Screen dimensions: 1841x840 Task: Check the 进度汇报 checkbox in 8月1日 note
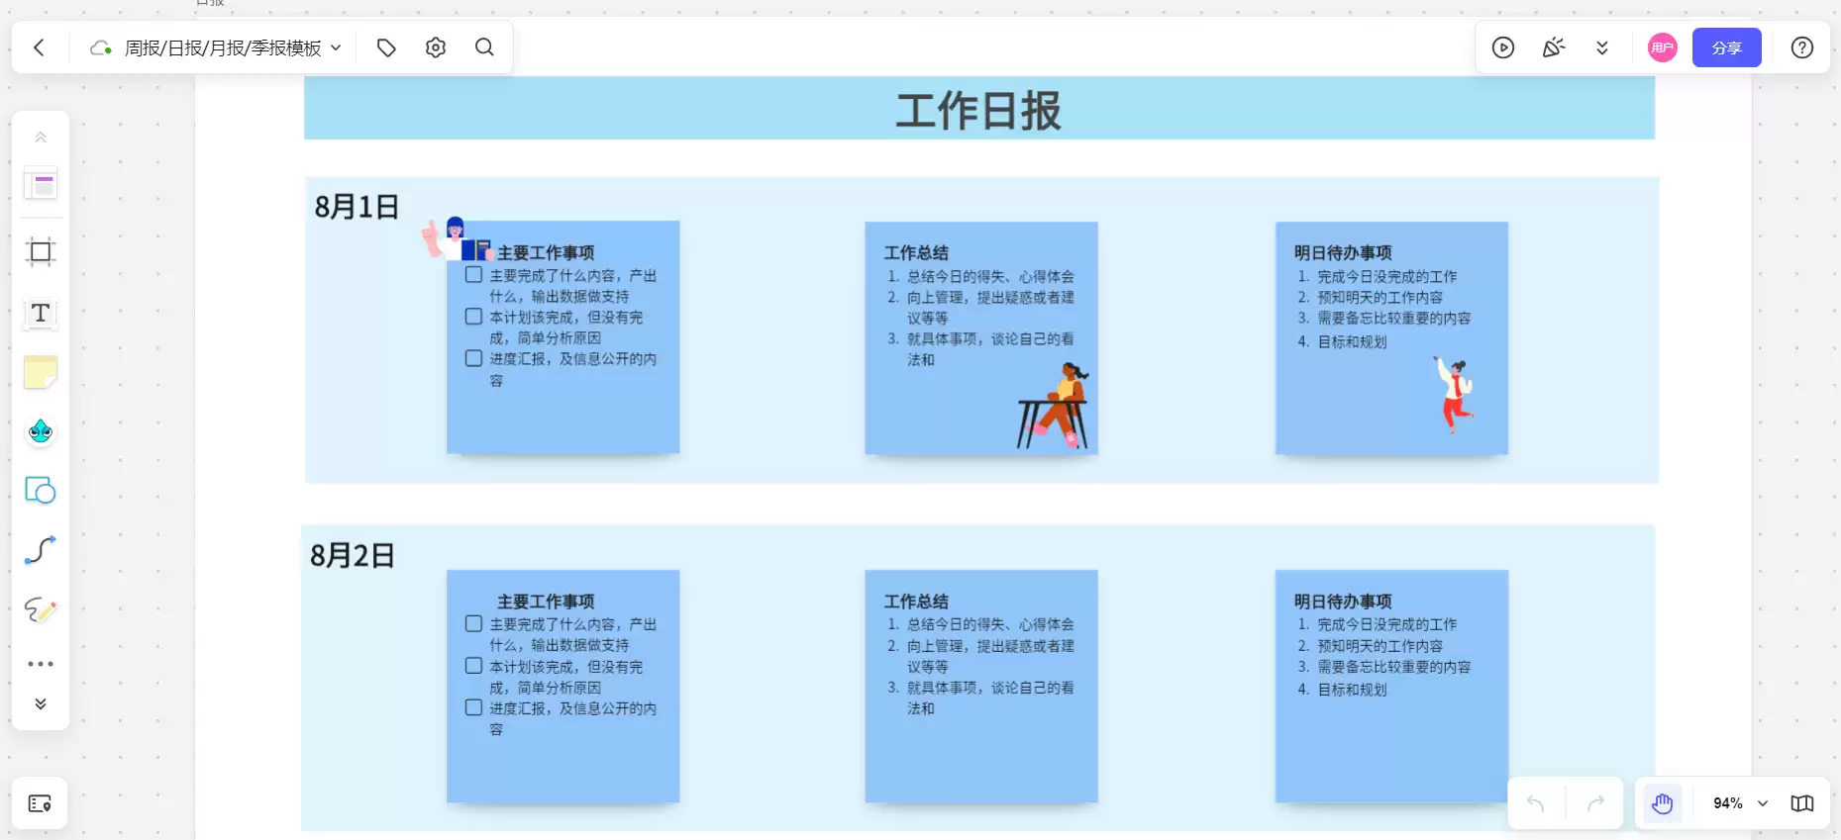click(474, 358)
